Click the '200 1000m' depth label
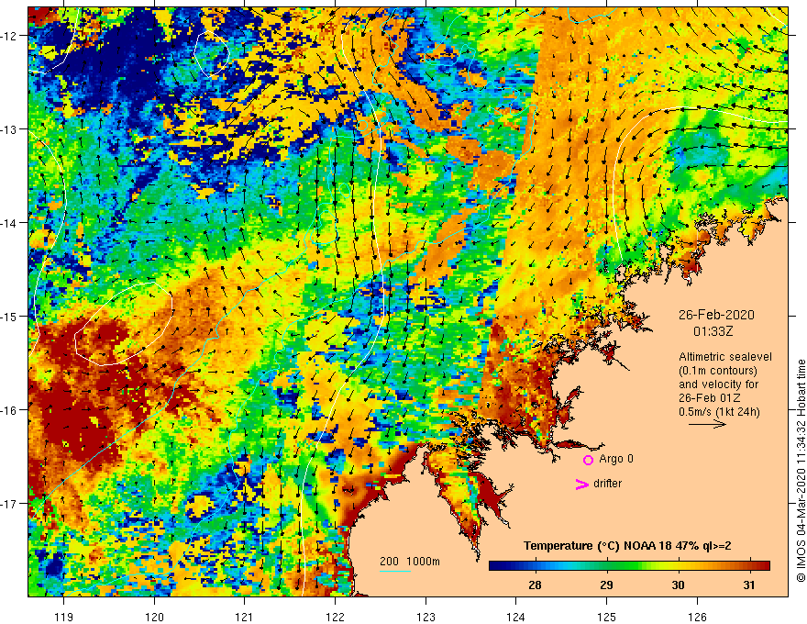 tap(410, 562)
